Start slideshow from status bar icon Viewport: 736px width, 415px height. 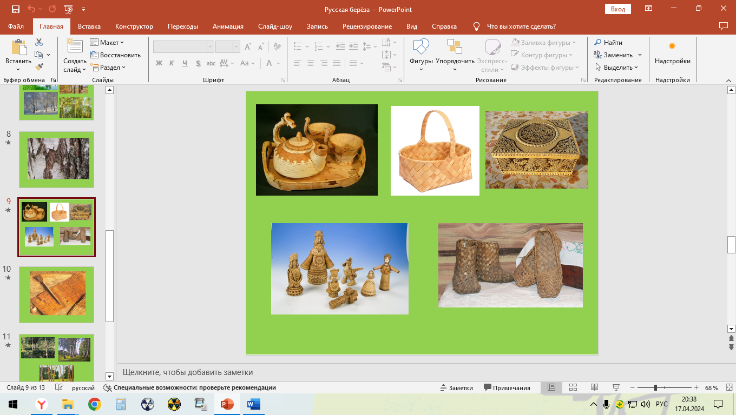point(615,387)
